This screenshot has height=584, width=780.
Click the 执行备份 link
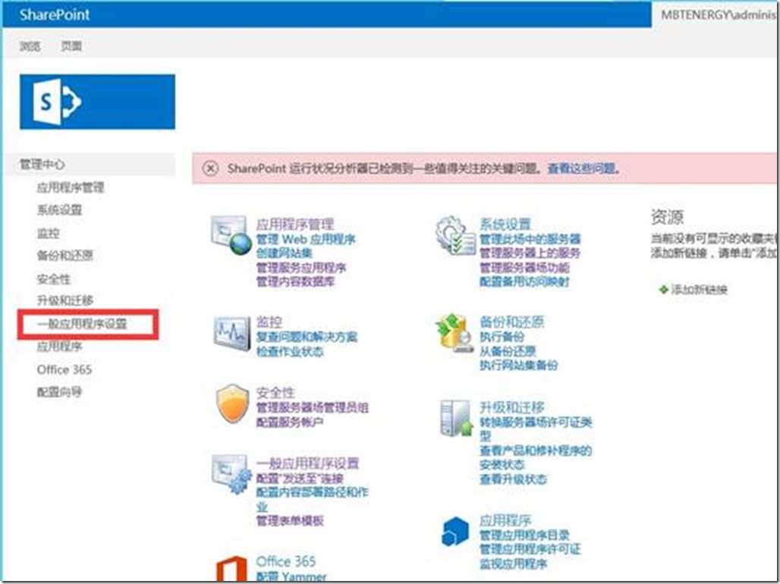(x=502, y=336)
